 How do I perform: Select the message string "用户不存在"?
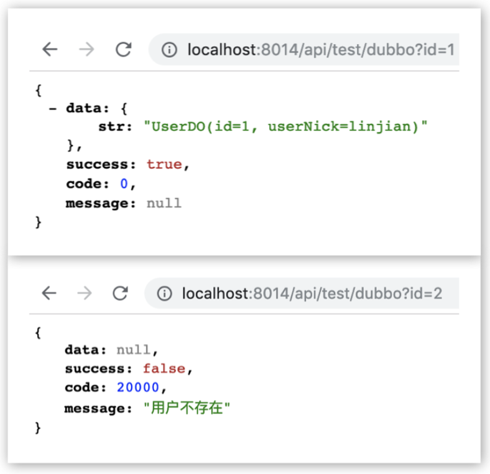pos(187,407)
